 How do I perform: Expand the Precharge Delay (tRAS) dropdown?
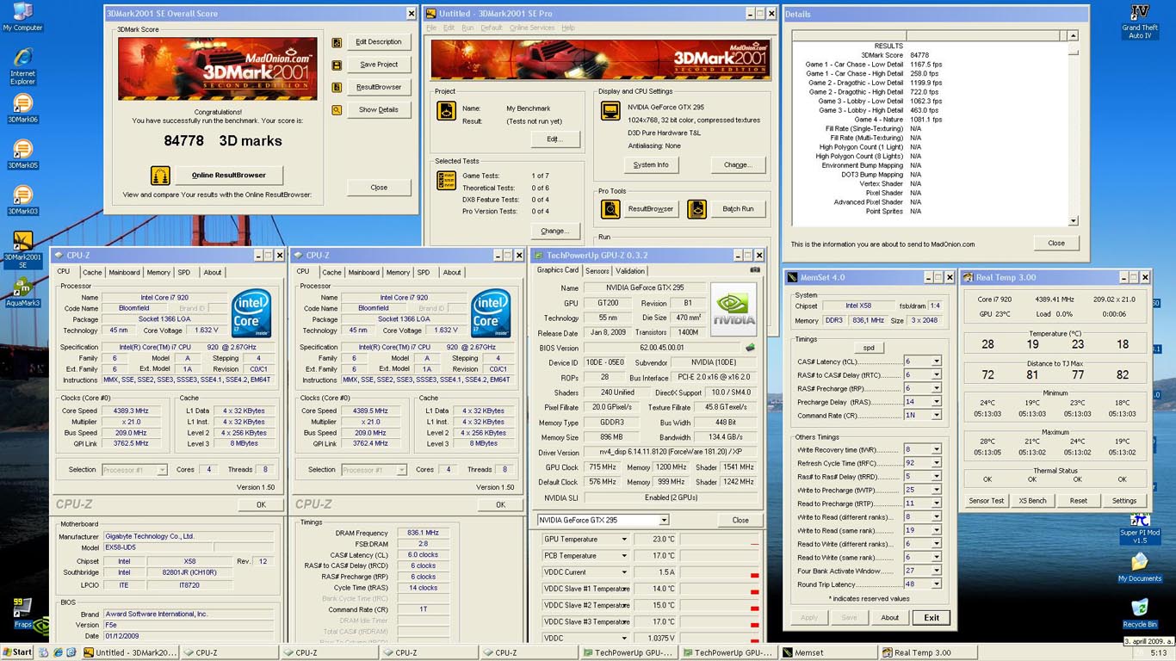coord(936,402)
